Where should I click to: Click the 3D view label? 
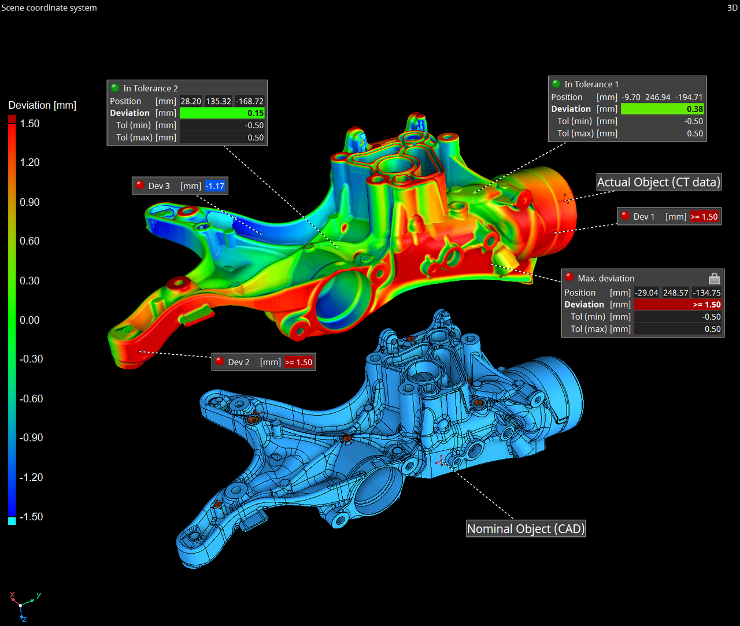pyautogui.click(x=732, y=8)
